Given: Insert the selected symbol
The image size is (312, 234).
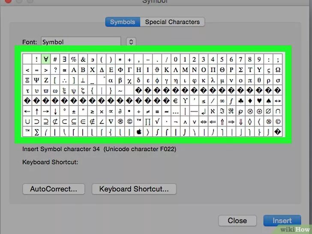Looking at the screenshot, I should (282, 220).
